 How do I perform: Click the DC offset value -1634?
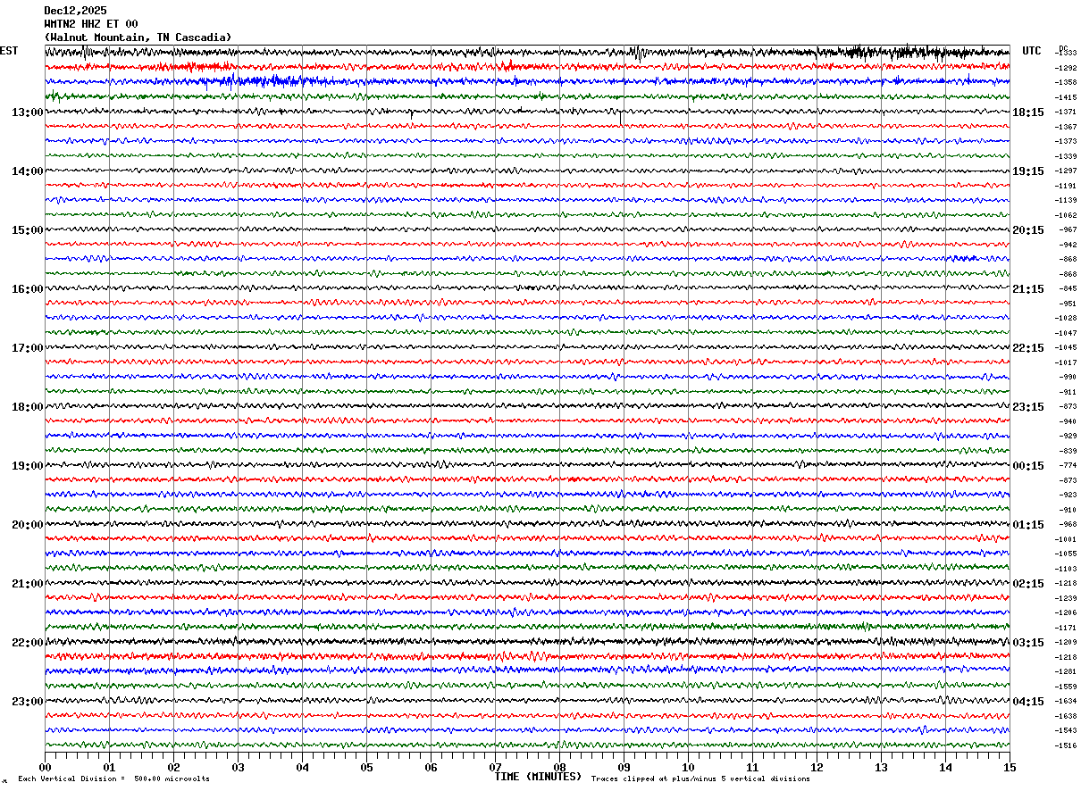click(1066, 701)
